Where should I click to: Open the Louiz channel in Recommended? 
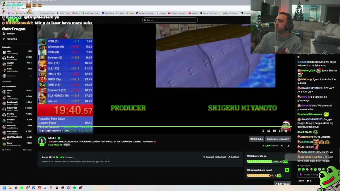point(16,92)
